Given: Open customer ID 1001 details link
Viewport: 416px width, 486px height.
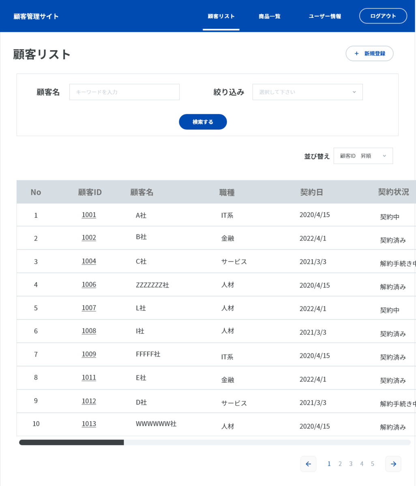Looking at the screenshot, I should 89,215.
